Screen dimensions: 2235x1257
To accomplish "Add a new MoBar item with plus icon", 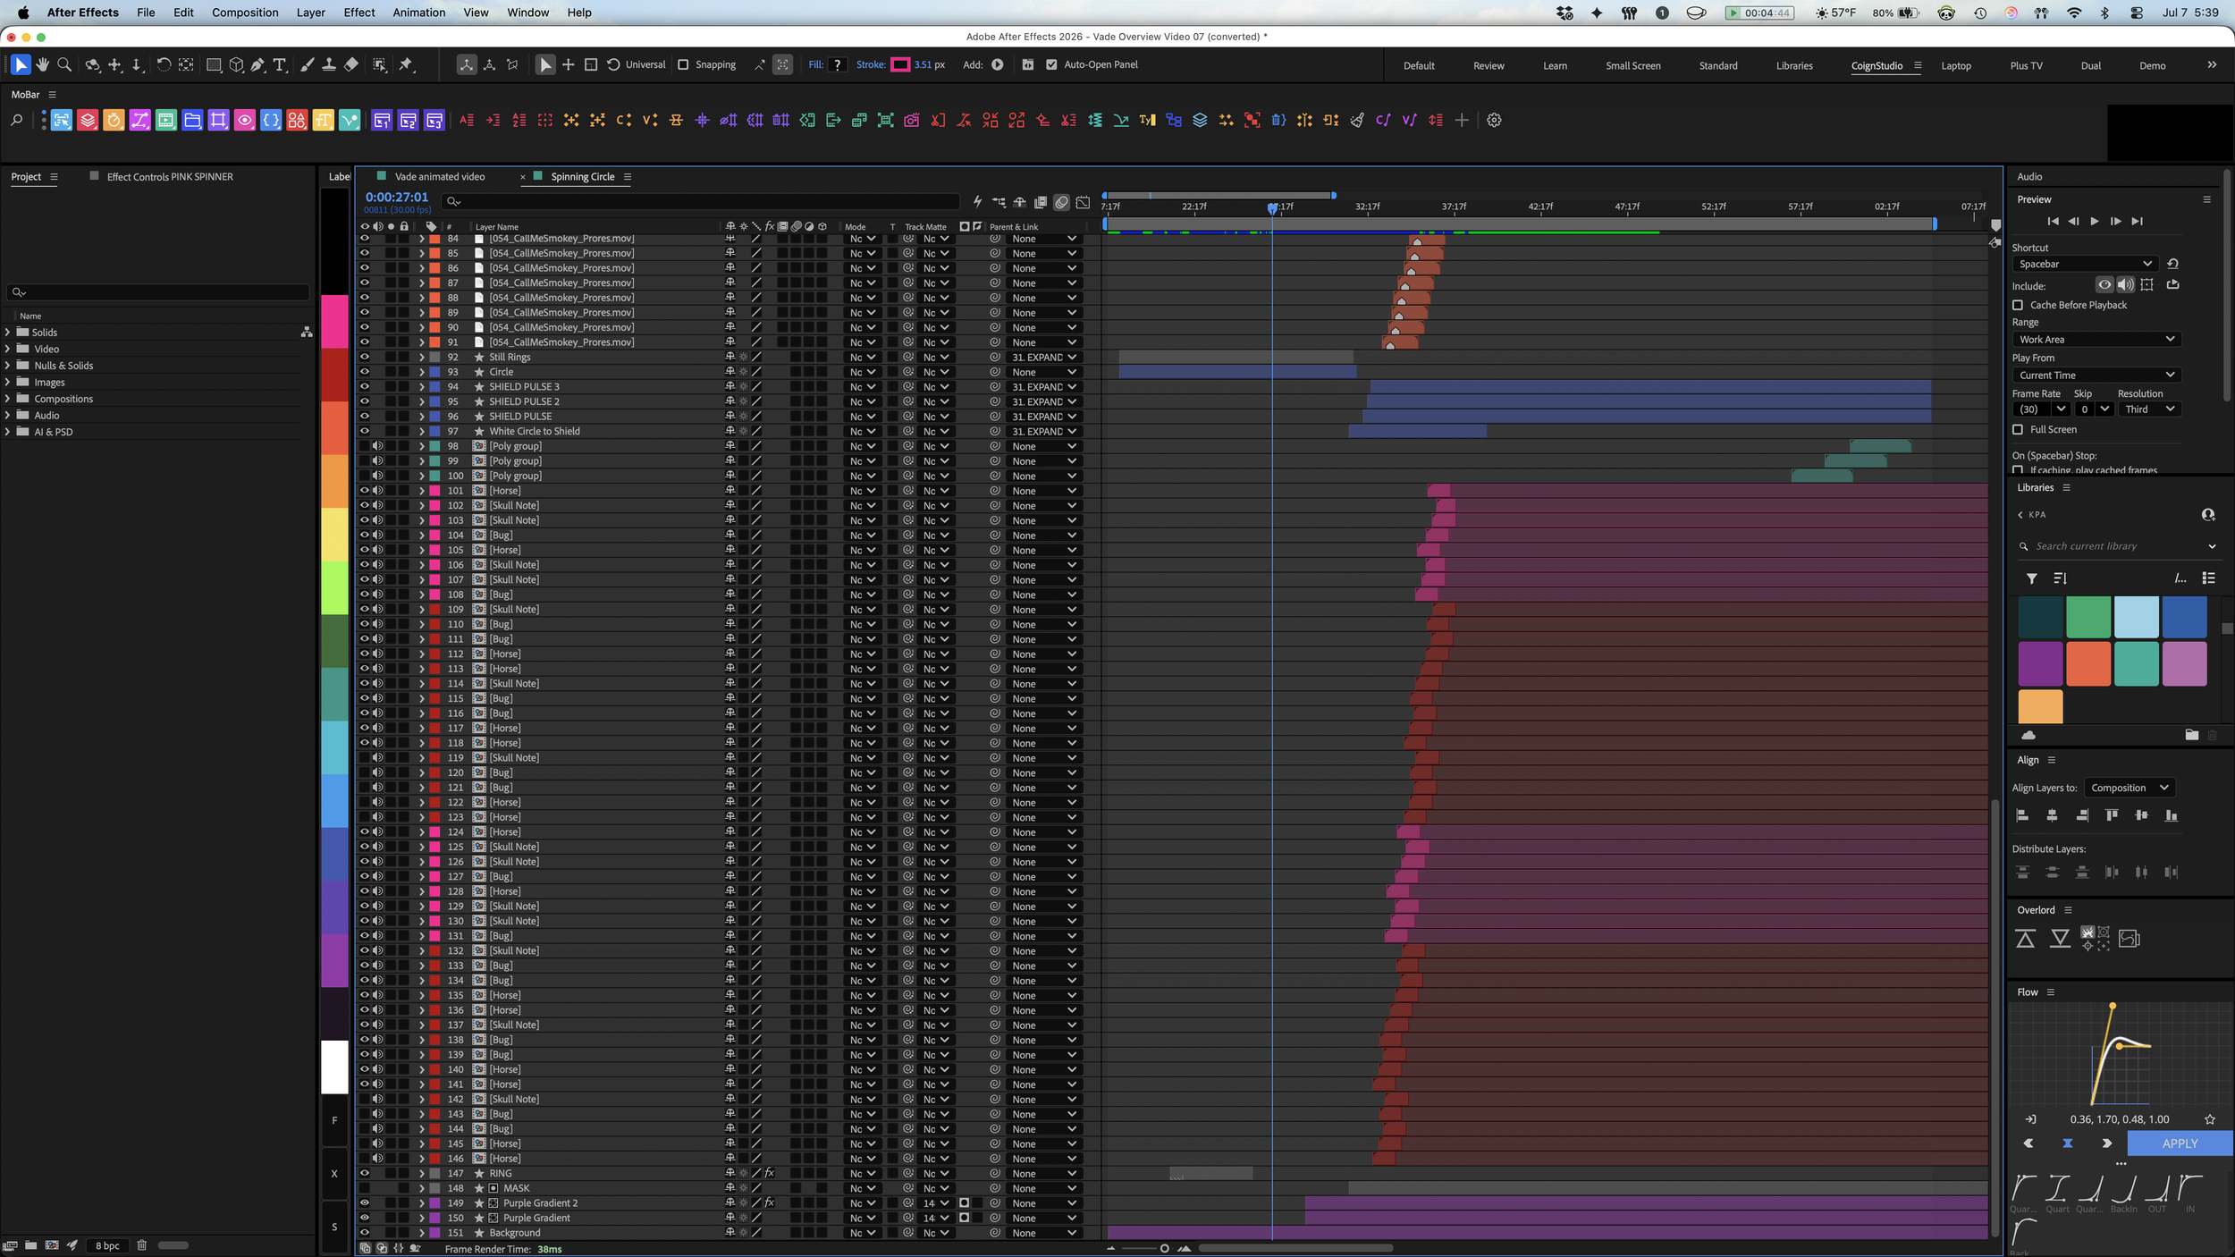I will click(x=1462, y=120).
